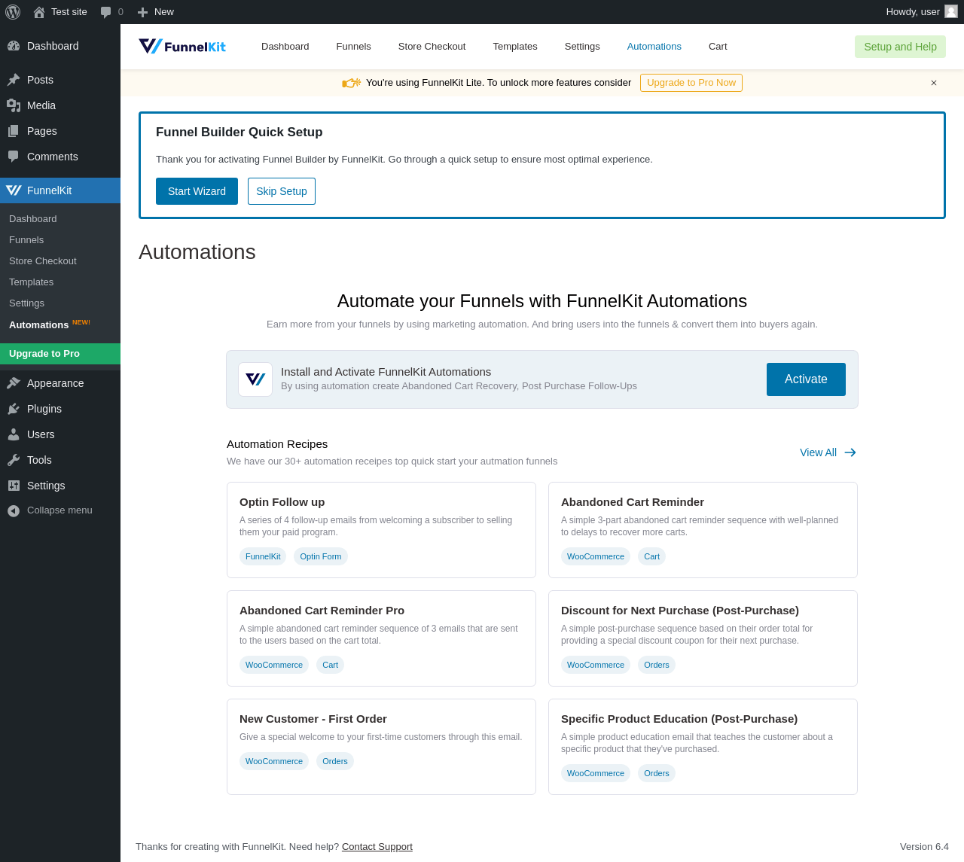This screenshot has width=964, height=862.
Task: Switch to Templates in top navigation
Action: coord(515,47)
